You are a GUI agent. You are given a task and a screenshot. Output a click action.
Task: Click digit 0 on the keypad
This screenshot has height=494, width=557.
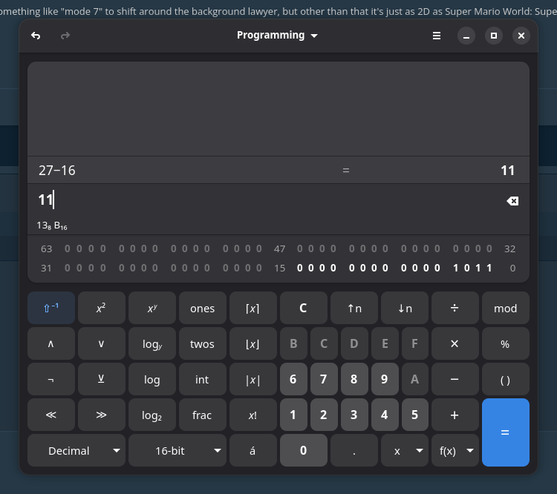click(303, 450)
